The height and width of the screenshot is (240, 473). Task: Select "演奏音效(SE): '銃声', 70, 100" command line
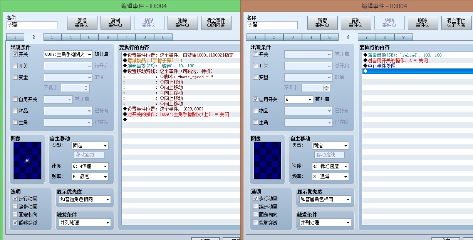point(181,66)
